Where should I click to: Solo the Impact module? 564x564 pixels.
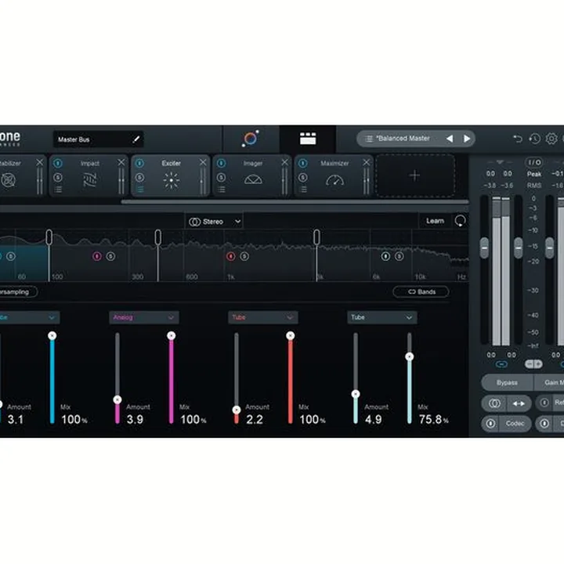[58, 177]
